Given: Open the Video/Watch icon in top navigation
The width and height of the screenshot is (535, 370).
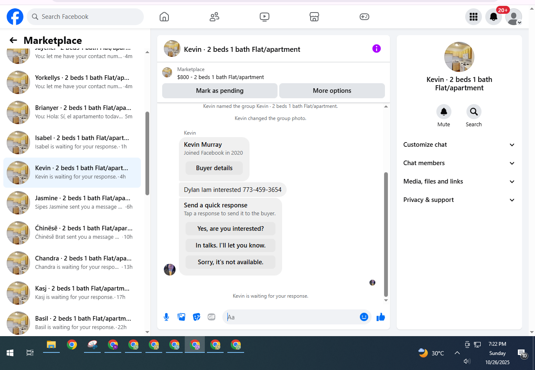Looking at the screenshot, I should 264,17.
